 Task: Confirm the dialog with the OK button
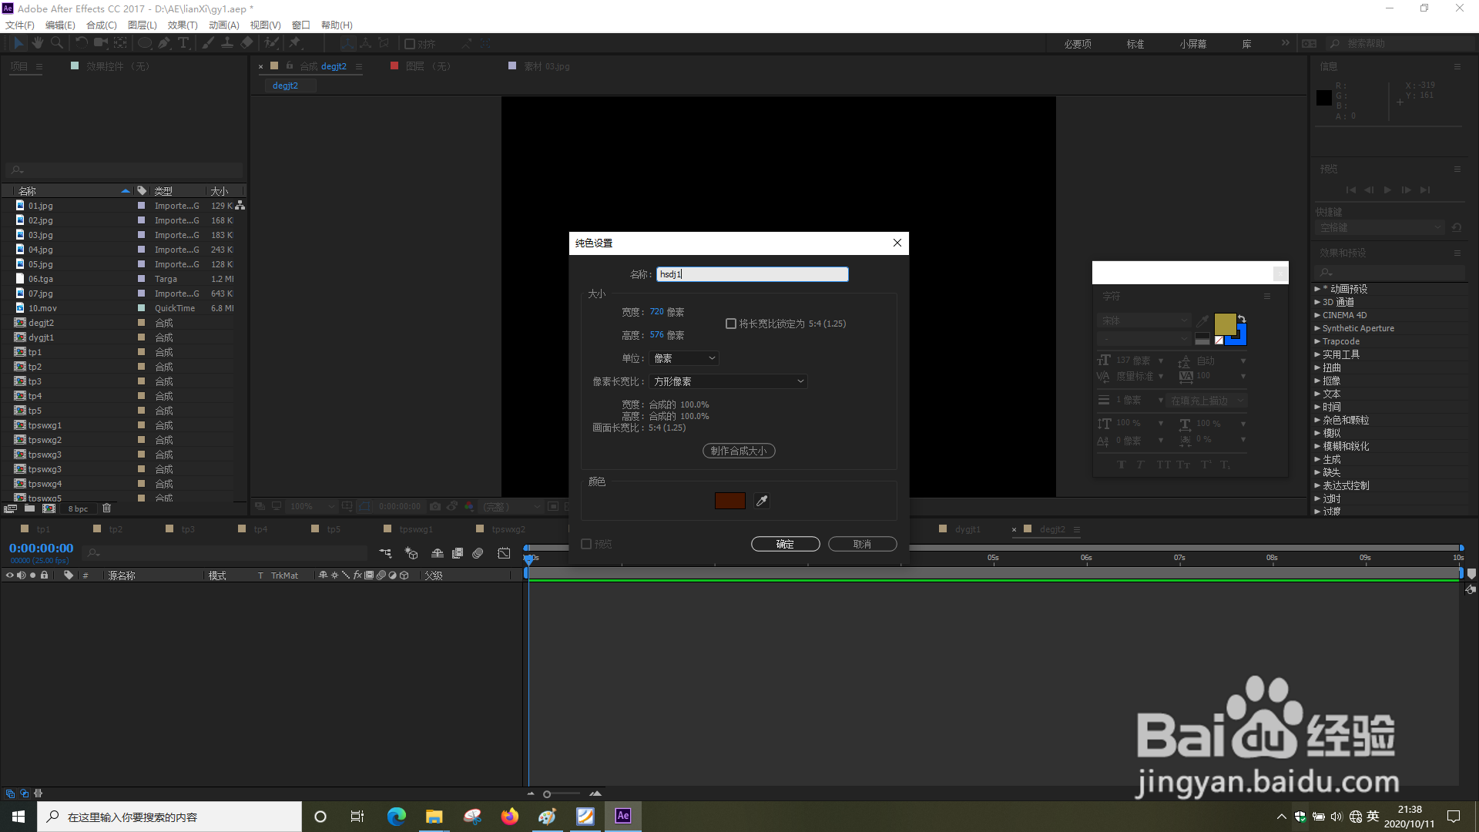[x=785, y=544]
